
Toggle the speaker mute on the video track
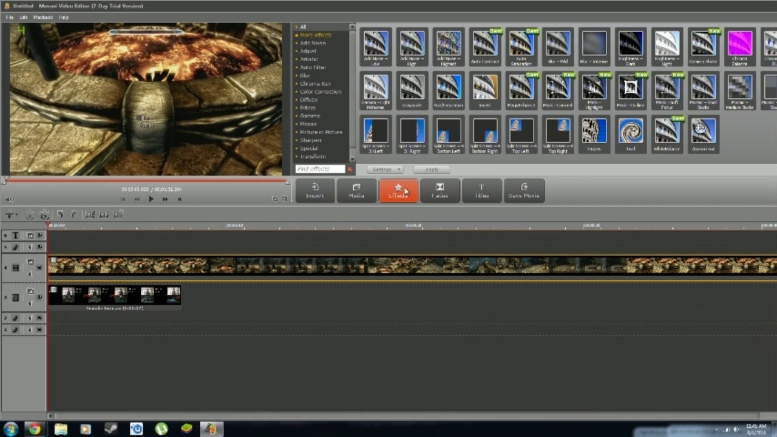pyautogui.click(x=30, y=274)
